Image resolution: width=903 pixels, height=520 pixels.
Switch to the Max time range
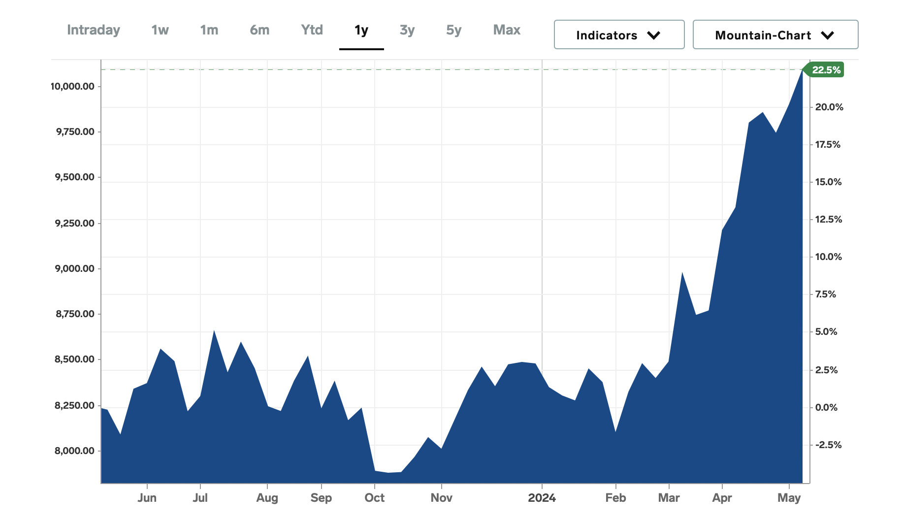(506, 30)
